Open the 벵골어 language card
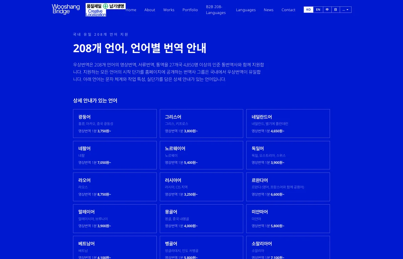 (201, 248)
